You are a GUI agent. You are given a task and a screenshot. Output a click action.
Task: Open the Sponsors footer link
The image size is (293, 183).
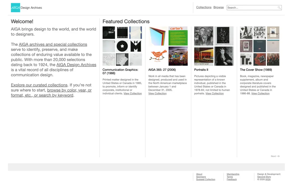(x=201, y=177)
